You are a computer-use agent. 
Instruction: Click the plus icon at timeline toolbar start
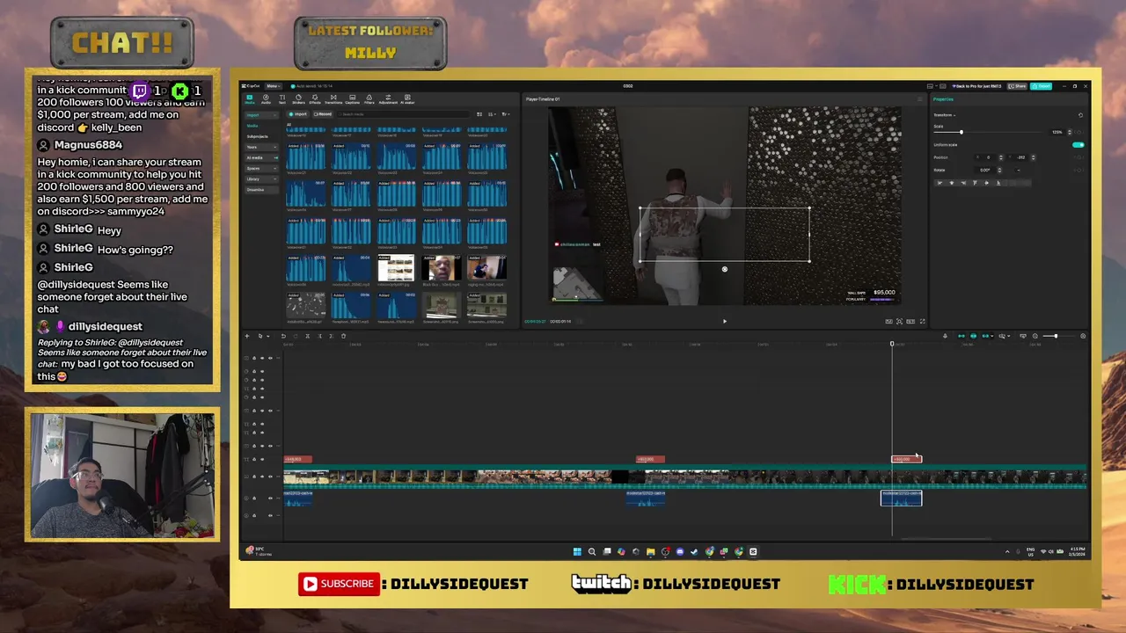coord(247,336)
